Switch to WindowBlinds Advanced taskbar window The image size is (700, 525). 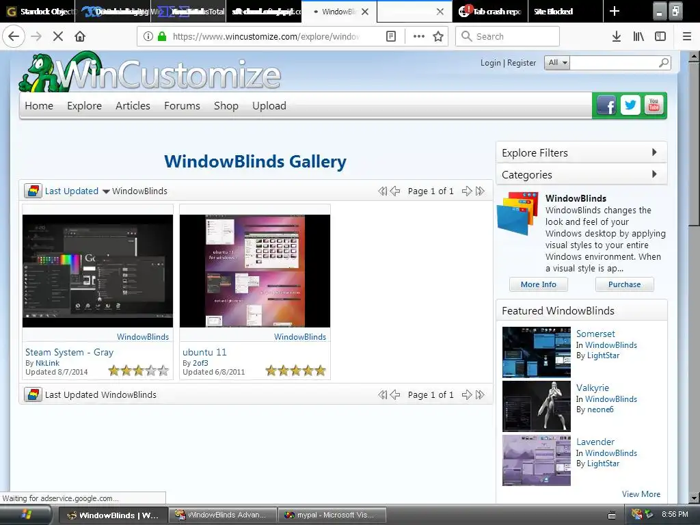(x=223, y=515)
